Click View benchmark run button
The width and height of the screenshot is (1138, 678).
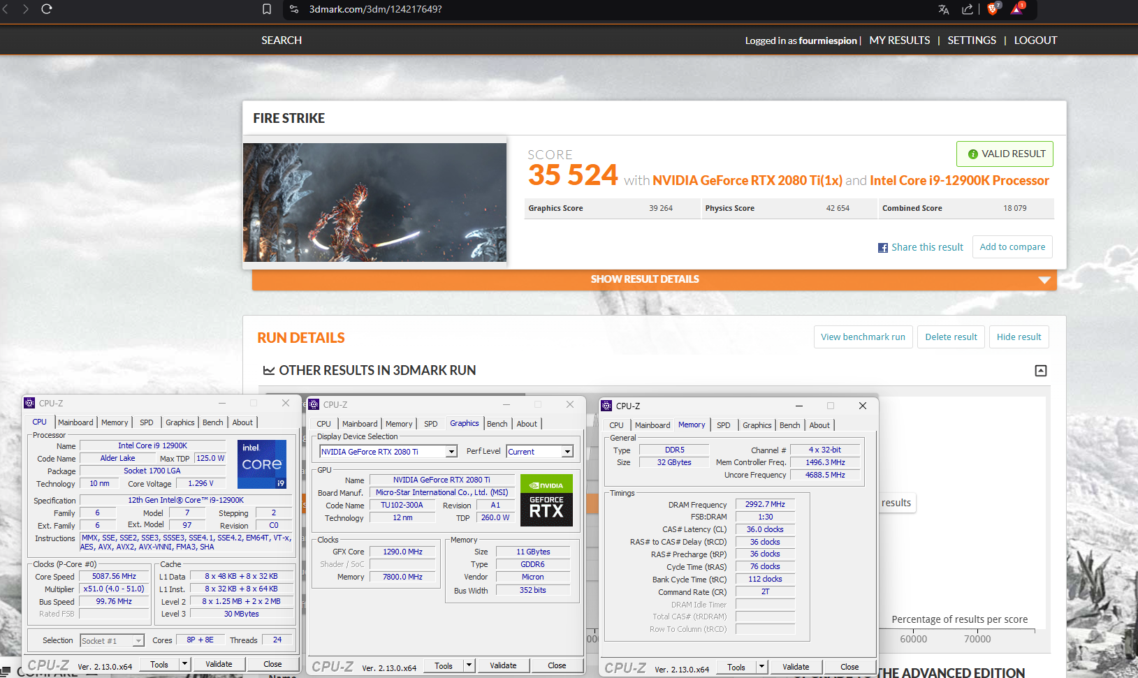pyautogui.click(x=863, y=337)
